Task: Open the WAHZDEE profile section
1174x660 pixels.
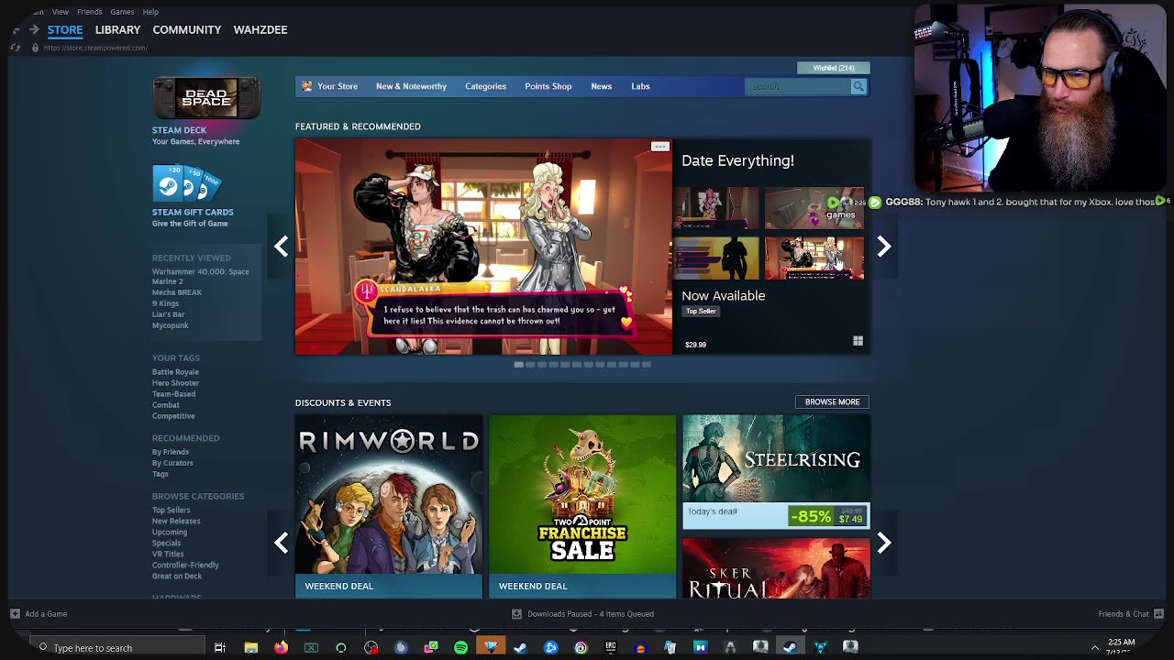Action: coord(260,29)
